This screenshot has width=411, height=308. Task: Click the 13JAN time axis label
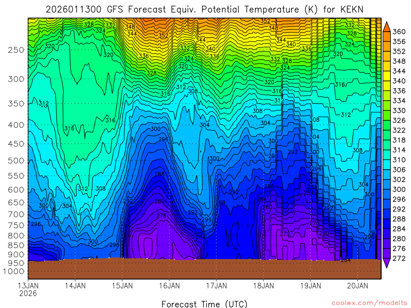coord(28,286)
